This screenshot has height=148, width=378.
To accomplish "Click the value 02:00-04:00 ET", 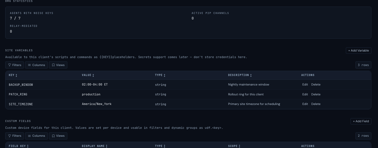I will tap(95, 84).
